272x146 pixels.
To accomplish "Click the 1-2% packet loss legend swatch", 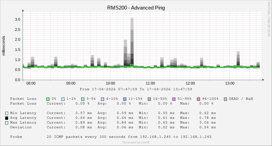I will (x=63, y=99).
